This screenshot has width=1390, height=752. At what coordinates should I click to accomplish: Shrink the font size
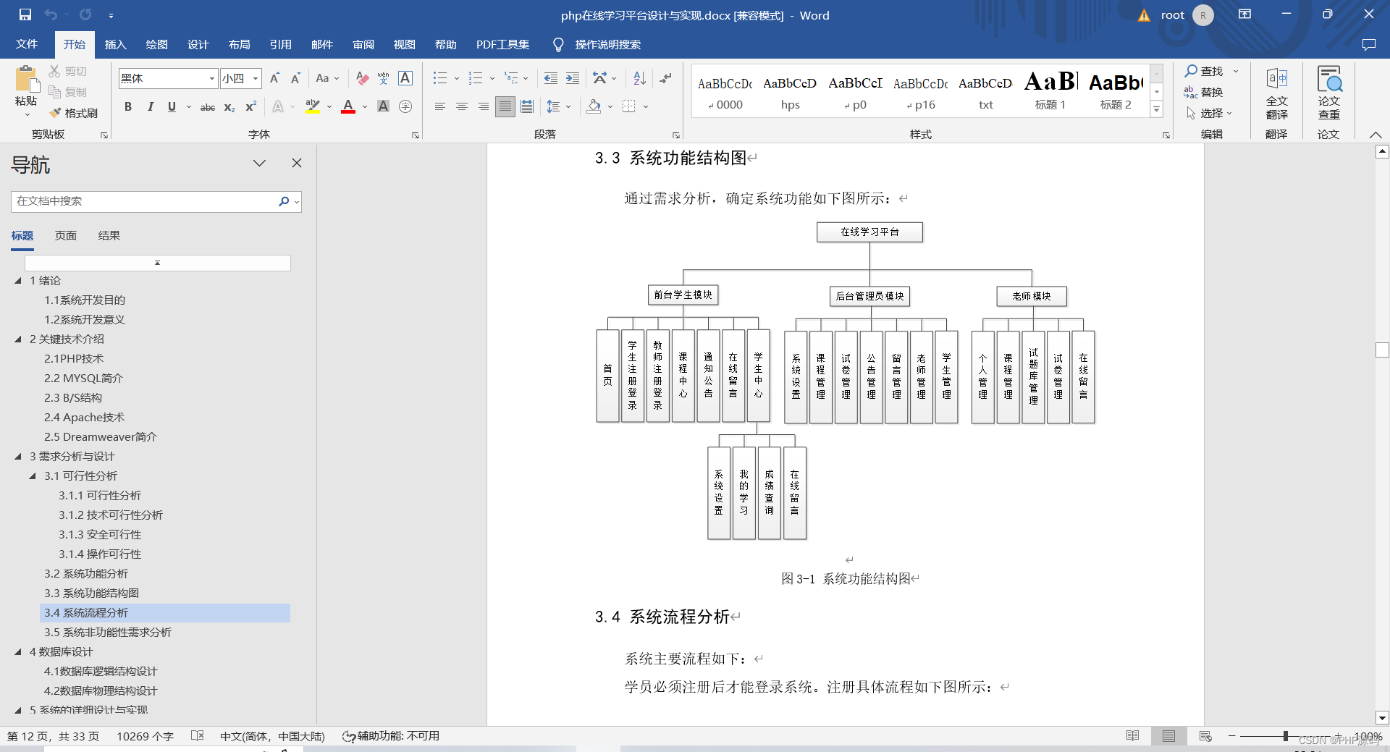tap(295, 78)
